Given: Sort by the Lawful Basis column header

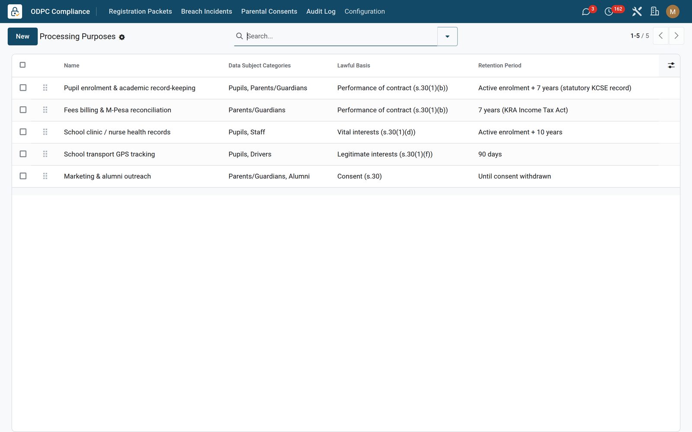Looking at the screenshot, I should point(353,66).
